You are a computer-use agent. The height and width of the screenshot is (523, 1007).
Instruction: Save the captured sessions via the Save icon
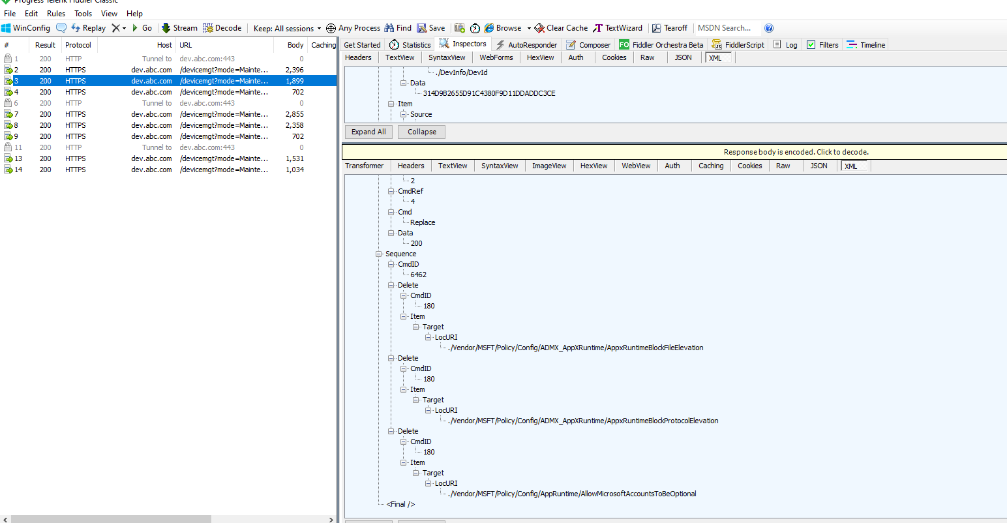pyautogui.click(x=430, y=27)
